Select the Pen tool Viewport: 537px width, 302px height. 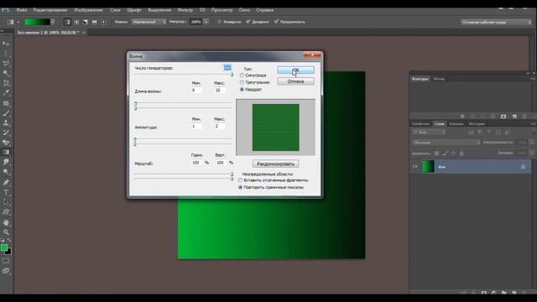tap(6, 182)
